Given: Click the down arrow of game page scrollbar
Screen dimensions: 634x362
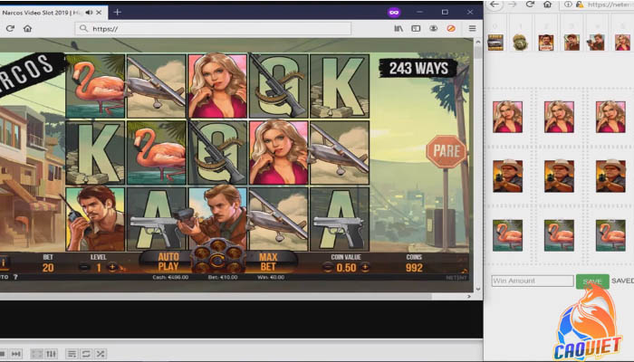Looking at the screenshot, I should pyautogui.click(x=478, y=289).
